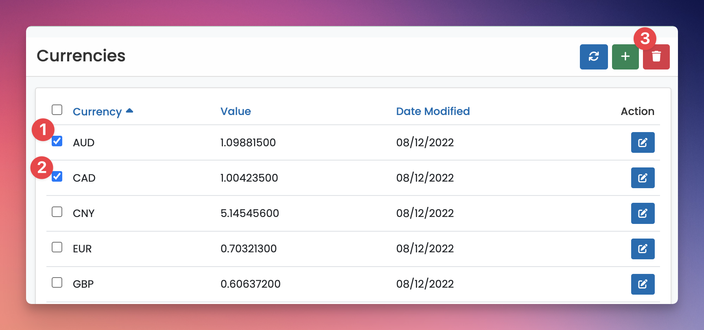
Task: Edit the GBP currency row
Action: [x=643, y=284]
